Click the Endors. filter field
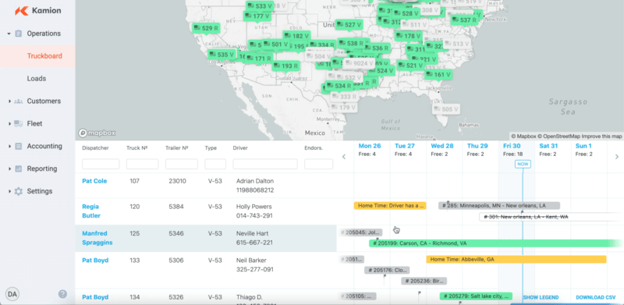The width and height of the screenshot is (624, 305). tap(319, 164)
